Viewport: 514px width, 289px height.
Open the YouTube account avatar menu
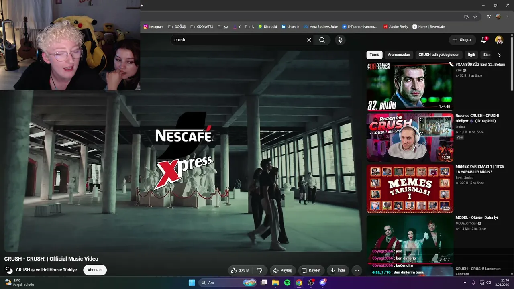(x=499, y=40)
